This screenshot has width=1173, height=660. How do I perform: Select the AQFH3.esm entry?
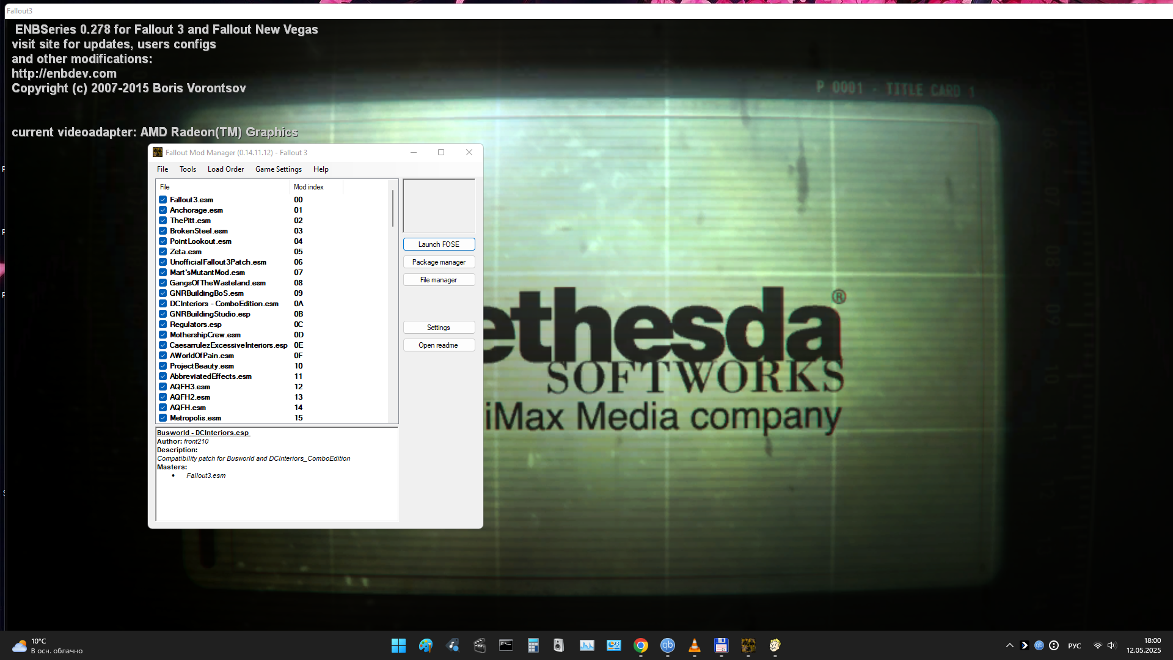(x=190, y=387)
